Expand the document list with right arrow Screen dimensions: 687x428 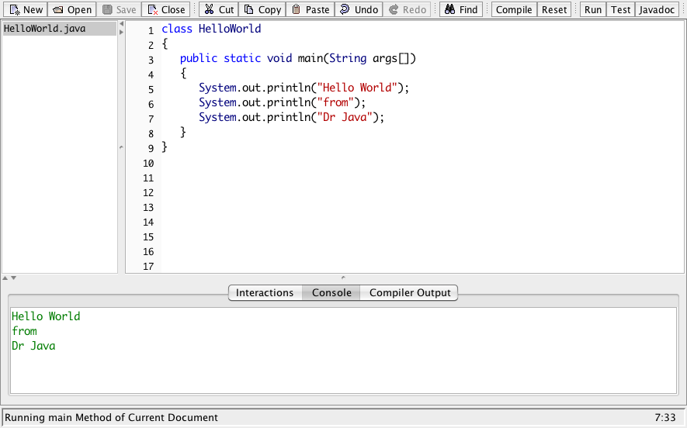[121, 32]
